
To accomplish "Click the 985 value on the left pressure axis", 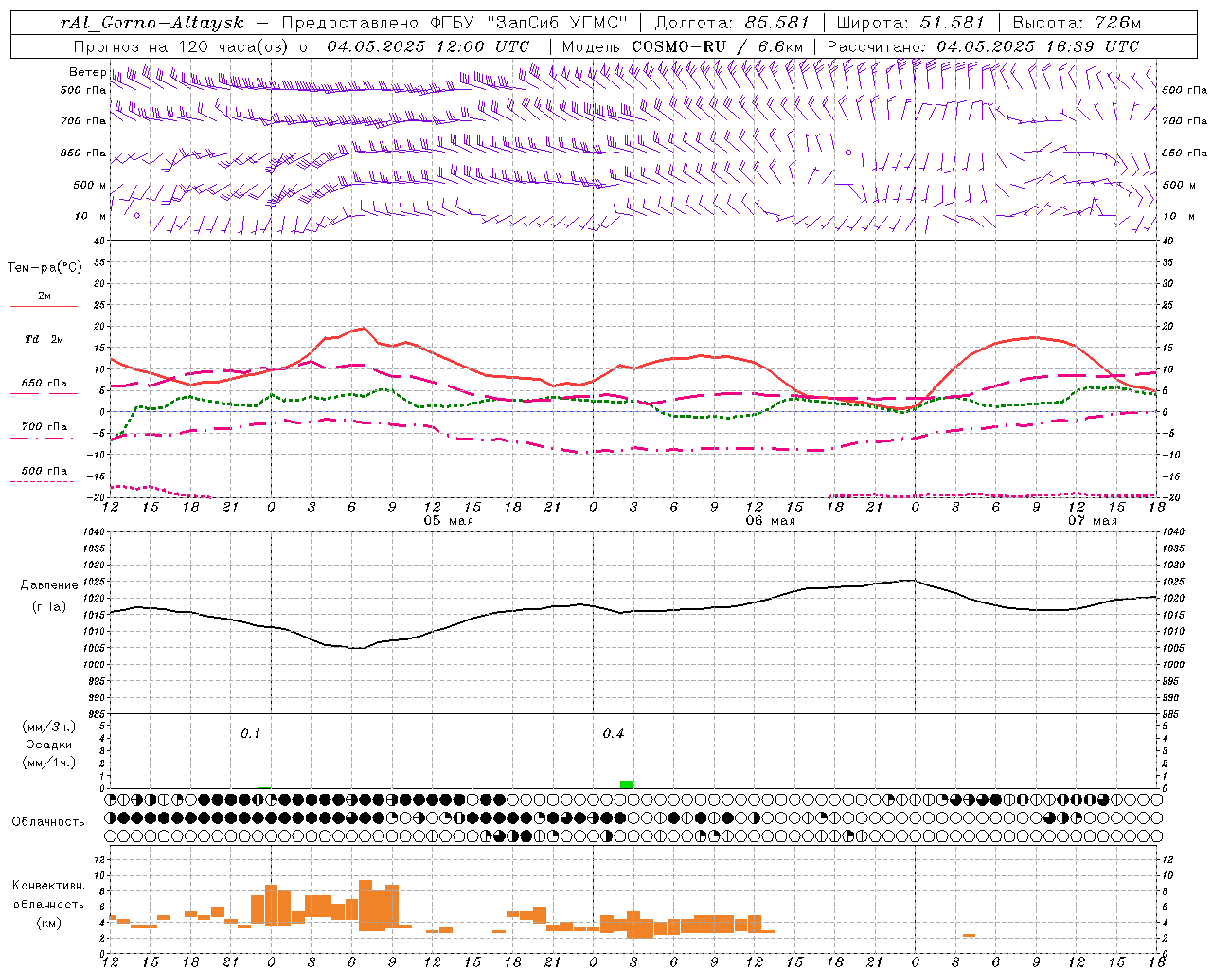I will click(x=97, y=714).
